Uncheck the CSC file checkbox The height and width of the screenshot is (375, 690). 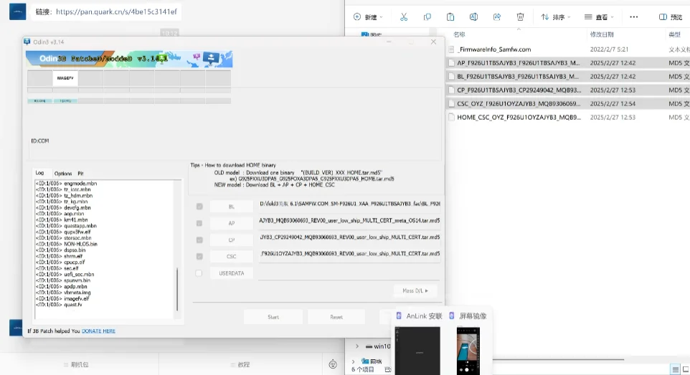coord(199,256)
